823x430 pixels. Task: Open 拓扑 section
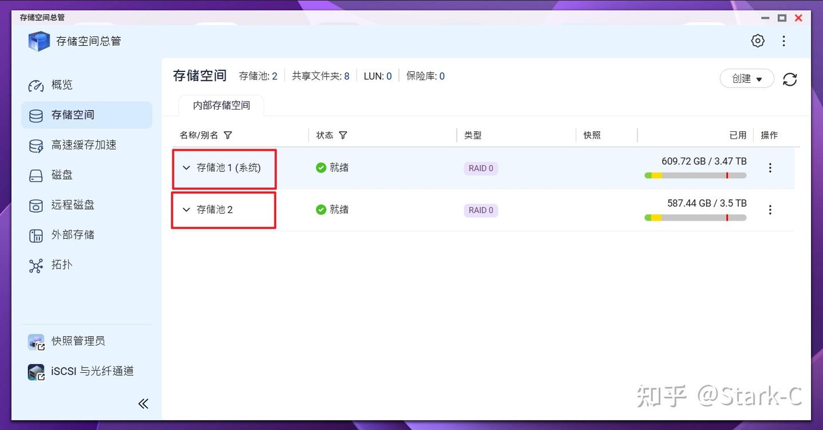point(87,265)
